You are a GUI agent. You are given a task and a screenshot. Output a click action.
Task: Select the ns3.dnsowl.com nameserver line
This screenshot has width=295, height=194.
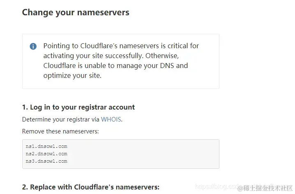tap(46, 161)
